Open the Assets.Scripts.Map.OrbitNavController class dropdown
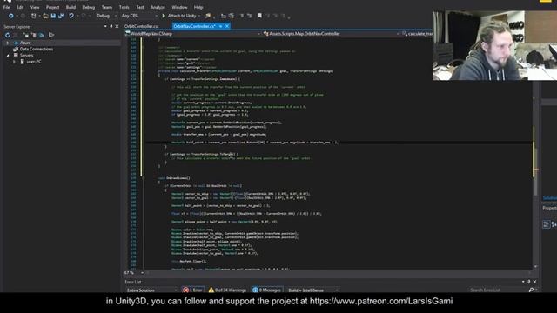557x313 pixels. (331, 34)
